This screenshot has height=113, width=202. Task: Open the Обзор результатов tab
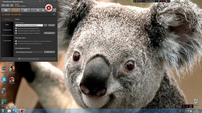click(7, 35)
